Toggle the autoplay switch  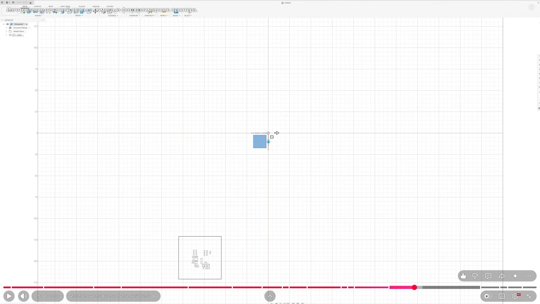tap(488, 296)
